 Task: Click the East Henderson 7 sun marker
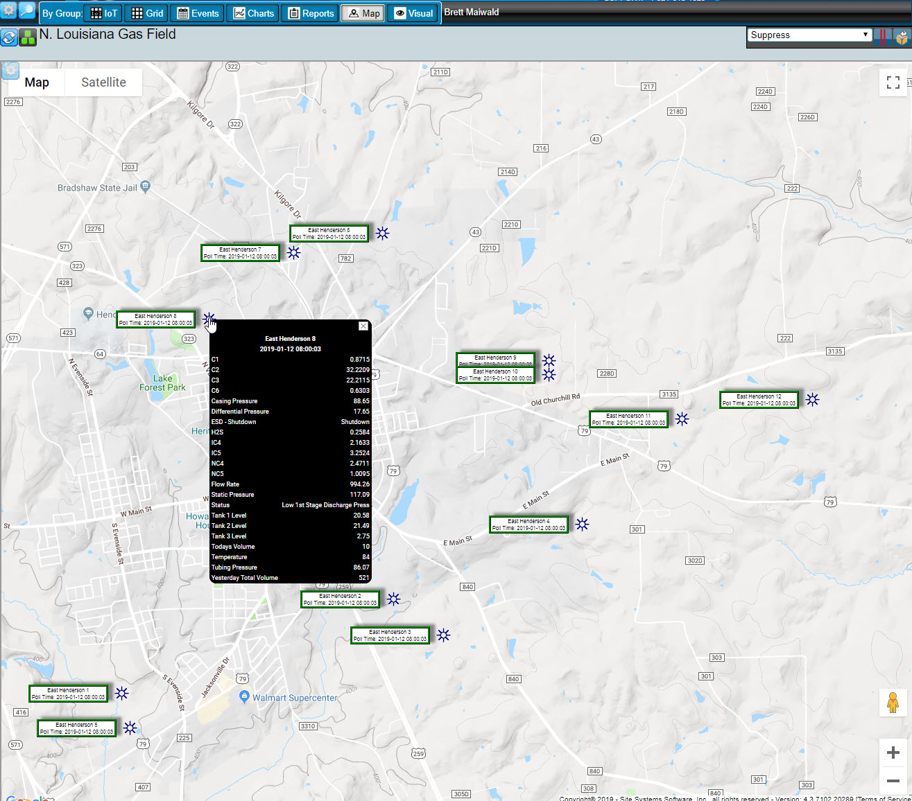[294, 253]
